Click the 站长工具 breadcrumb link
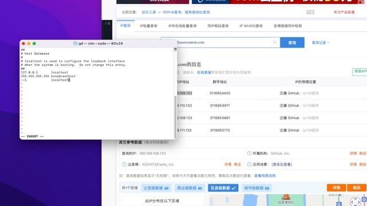The height and width of the screenshot is (206, 367). [149, 12]
